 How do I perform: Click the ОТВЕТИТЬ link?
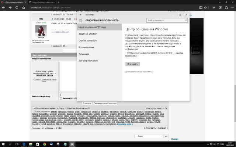click(150, 128)
